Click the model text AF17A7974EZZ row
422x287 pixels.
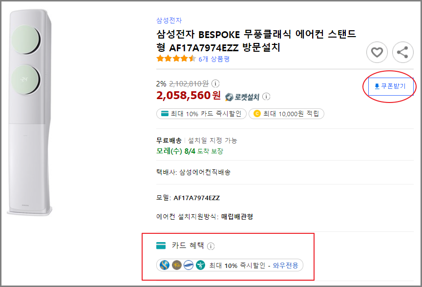pos(188,198)
